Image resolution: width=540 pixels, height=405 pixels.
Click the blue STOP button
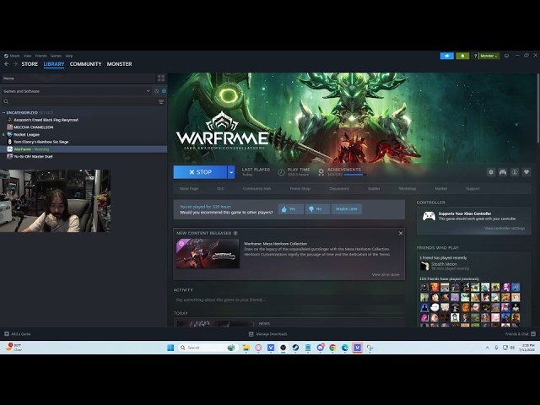pos(200,172)
